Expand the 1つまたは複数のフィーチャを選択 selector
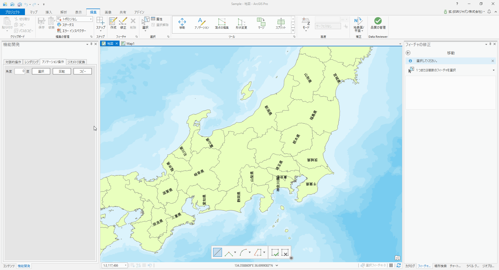 [x=494, y=70]
